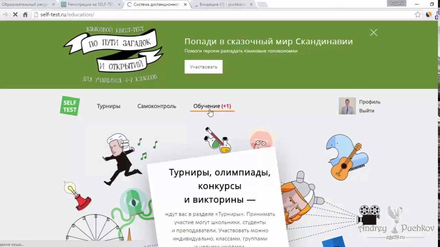
Task: Click the Андрей Chrome profile button
Action: 396,3
